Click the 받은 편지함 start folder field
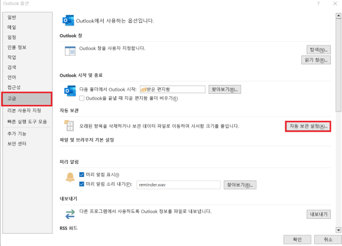Viewport: 342px width, 246px height. [173, 89]
